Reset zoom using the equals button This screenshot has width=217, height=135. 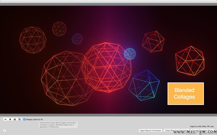(x=15, y=119)
